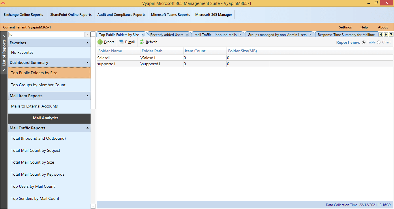Clear the report search box
394x209 pixels.
pyautogui.click(x=88, y=34)
